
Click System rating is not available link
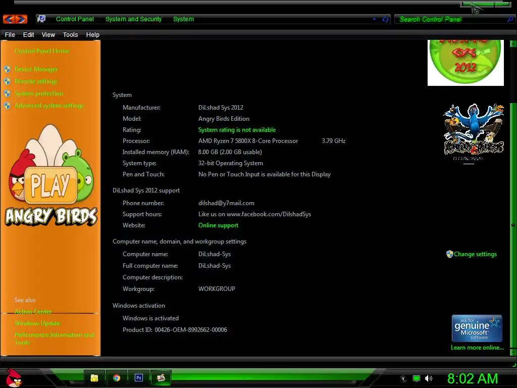pos(237,130)
